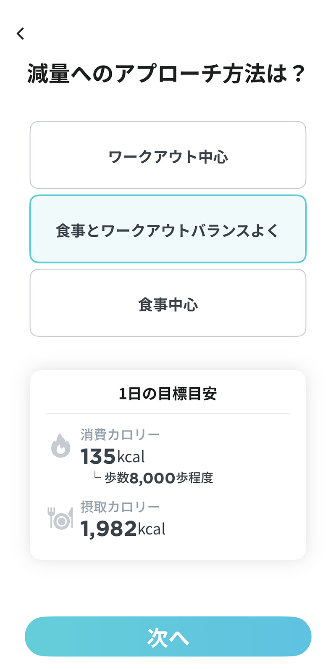This screenshot has height=669, width=336.
Task: Choose 食事とワークアウトバランスよく option
Action: click(x=168, y=229)
